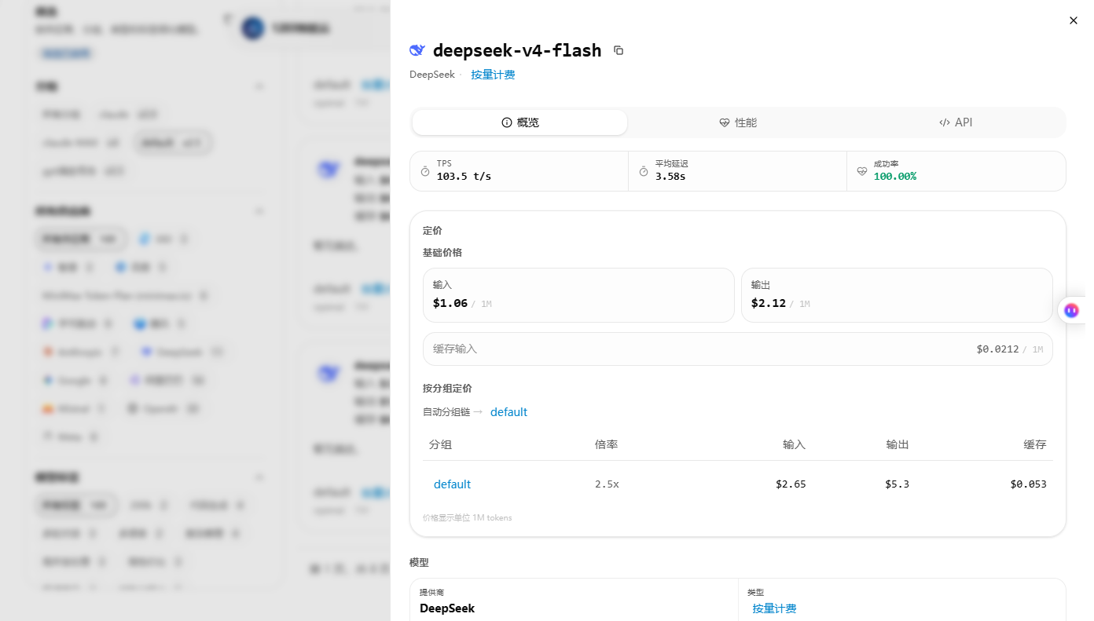The height and width of the screenshot is (621, 1094).
Task: Click the $5.3 output cell
Action: click(x=897, y=484)
